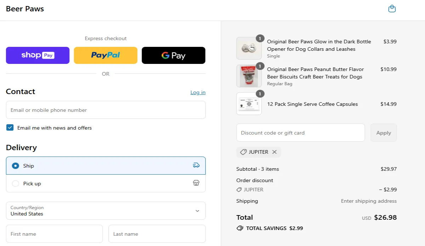Pay with PayPal express checkout
Viewport: 425px width, 246px height.
coord(106,55)
